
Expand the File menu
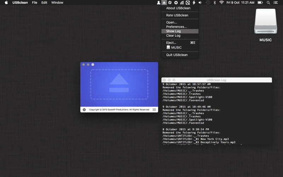(x=34, y=2)
